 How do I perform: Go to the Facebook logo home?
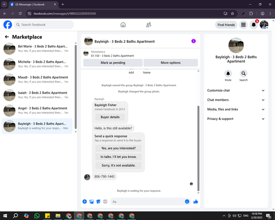pyautogui.click(x=8, y=25)
